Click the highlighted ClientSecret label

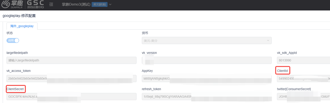click(x=15, y=89)
